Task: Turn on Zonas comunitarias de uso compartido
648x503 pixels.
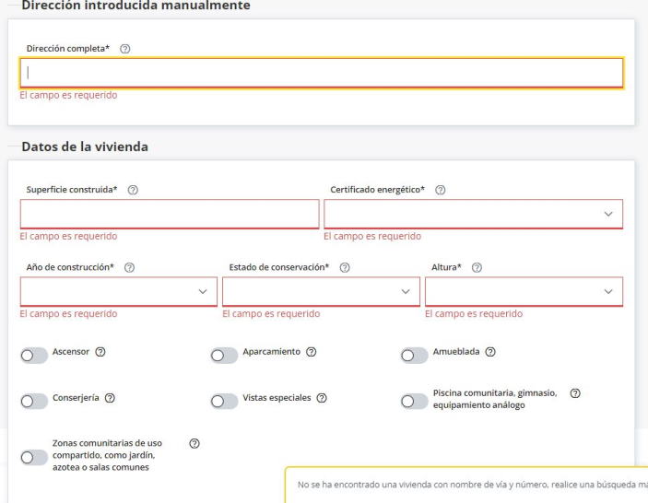Action: point(34,458)
